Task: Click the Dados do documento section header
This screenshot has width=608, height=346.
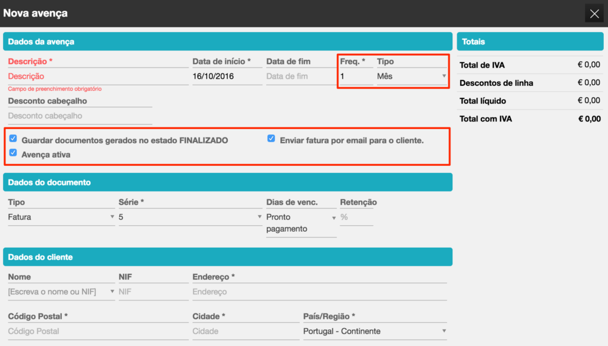Action: 227,182
